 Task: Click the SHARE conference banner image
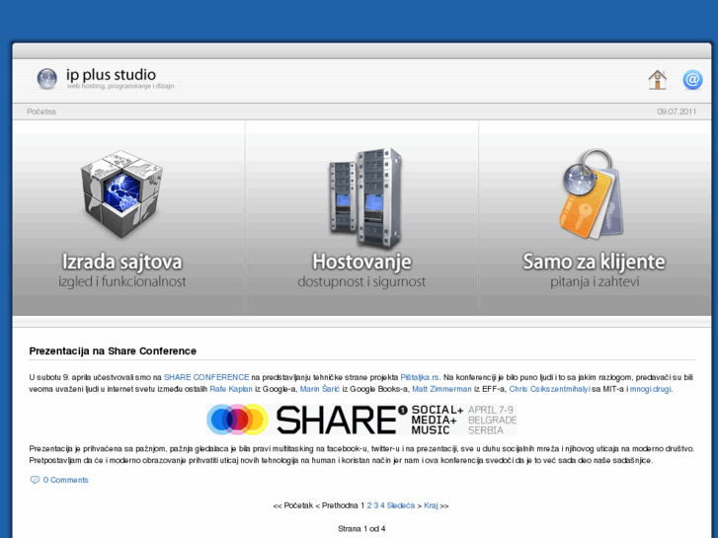click(361, 420)
